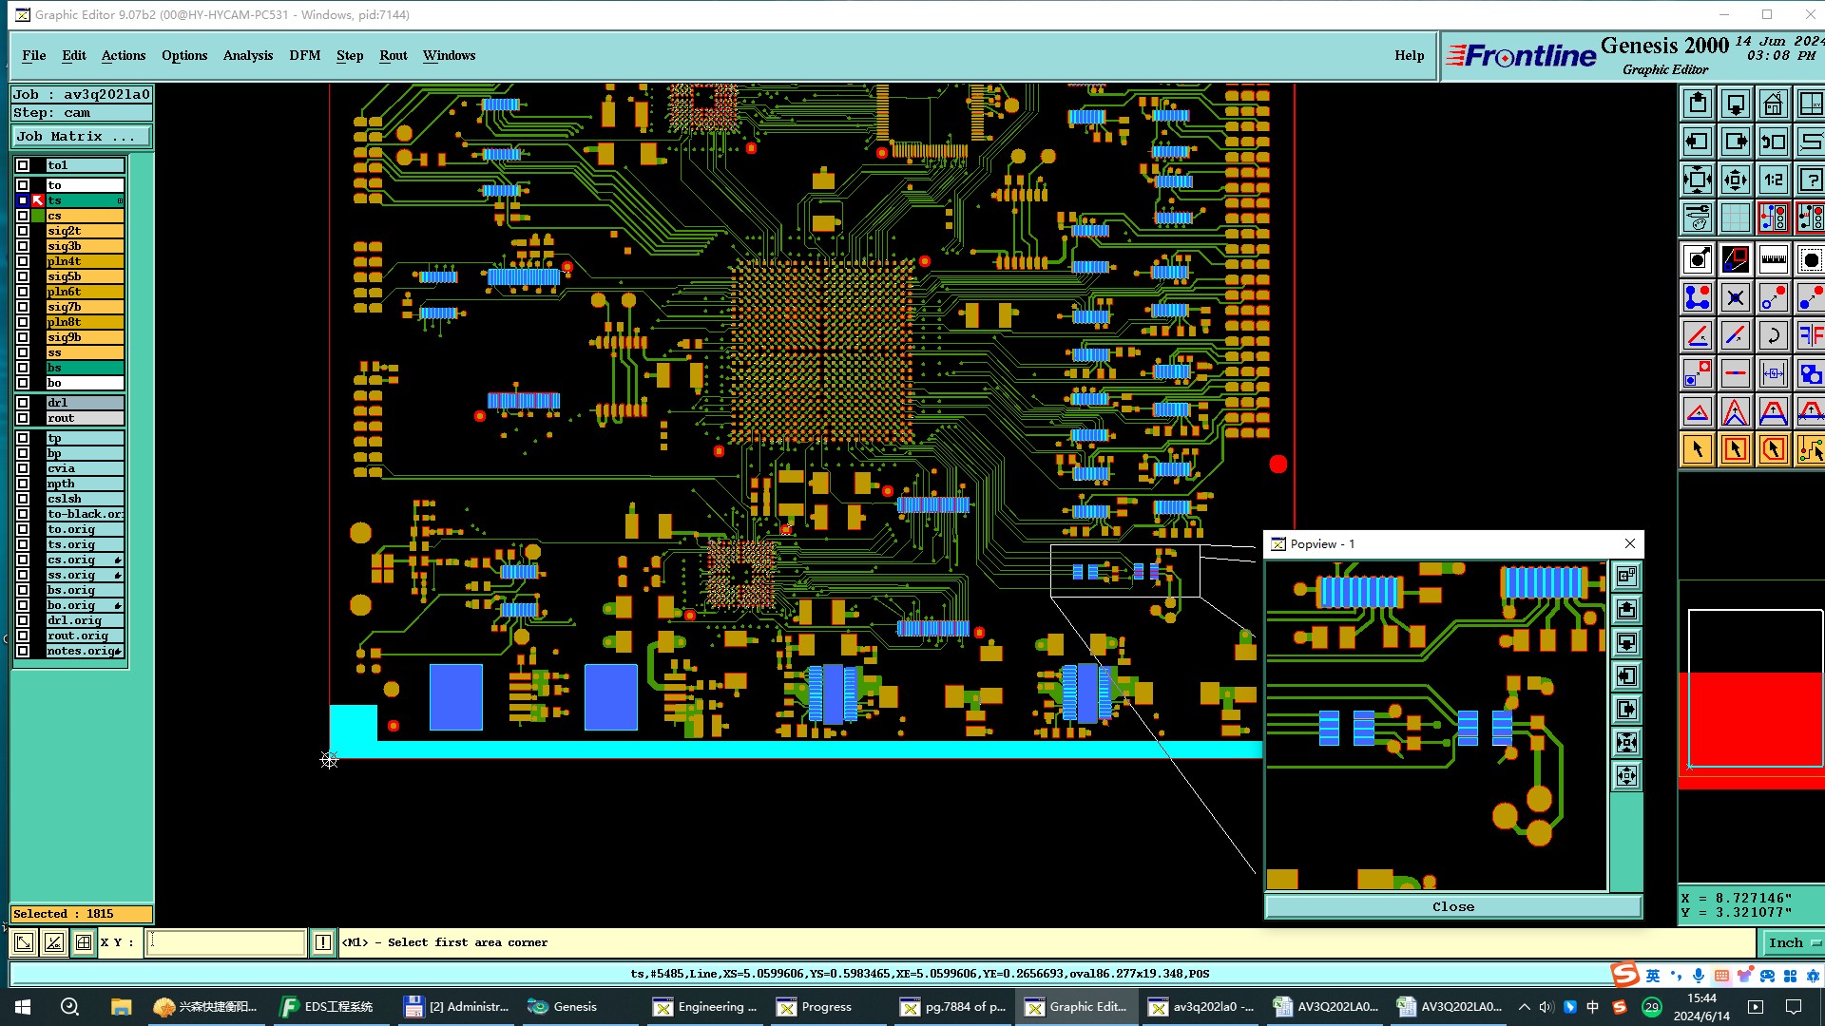1825x1026 pixels.
Task: Click the Home view icon
Action: pyautogui.click(x=1773, y=104)
